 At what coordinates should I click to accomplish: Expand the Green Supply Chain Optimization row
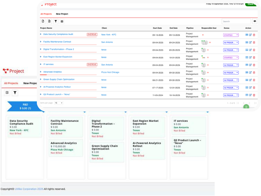pyautogui.click(x=41, y=79)
